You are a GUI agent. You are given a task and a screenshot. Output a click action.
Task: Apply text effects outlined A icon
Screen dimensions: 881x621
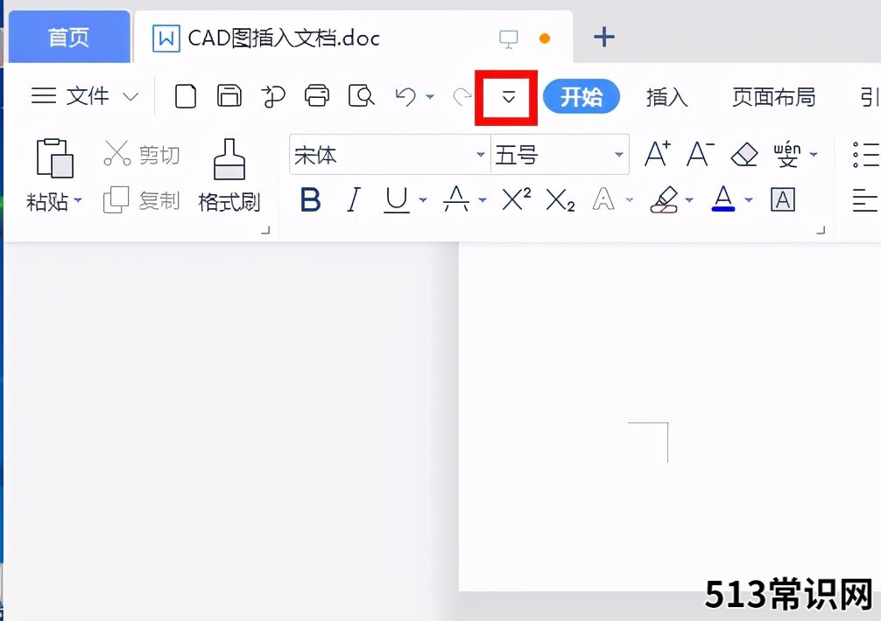tap(603, 199)
